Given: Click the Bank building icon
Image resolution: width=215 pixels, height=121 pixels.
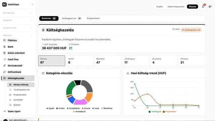Looking at the screenshot, I should click(x=4, y=47).
